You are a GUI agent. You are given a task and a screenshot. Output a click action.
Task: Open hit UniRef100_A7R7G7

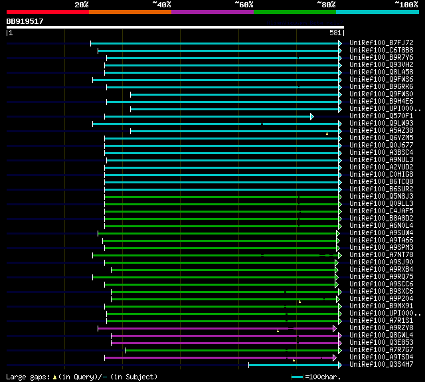click(x=381, y=350)
